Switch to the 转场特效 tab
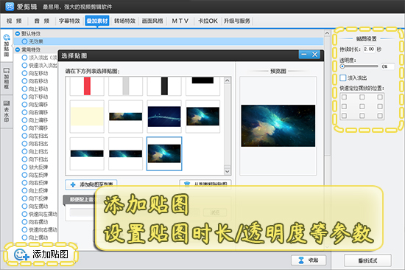The height and width of the screenshot is (270, 405). click(x=124, y=21)
